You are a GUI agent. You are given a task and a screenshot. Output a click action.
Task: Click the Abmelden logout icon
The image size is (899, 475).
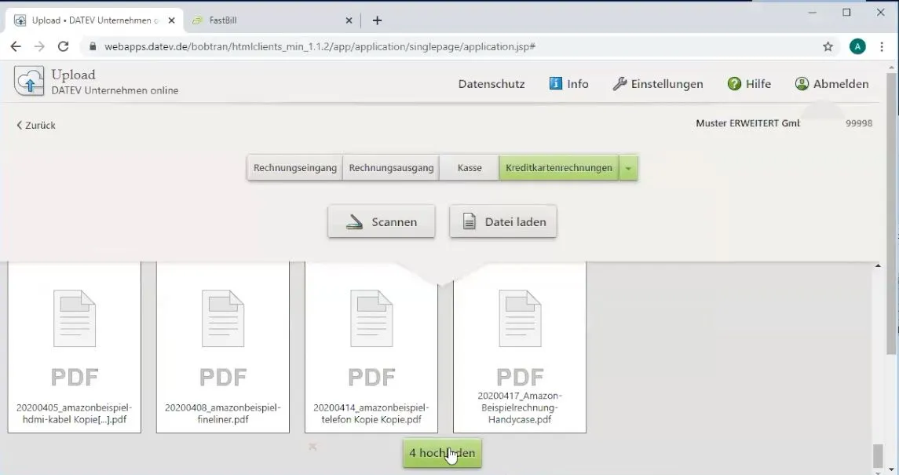pos(802,84)
